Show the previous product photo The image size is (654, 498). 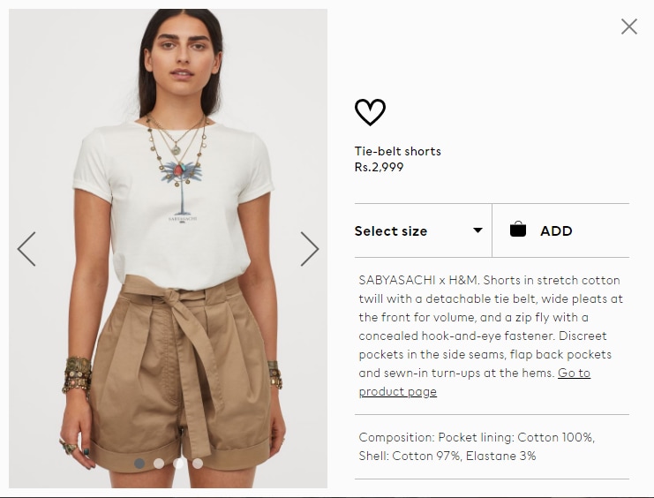[26, 249]
